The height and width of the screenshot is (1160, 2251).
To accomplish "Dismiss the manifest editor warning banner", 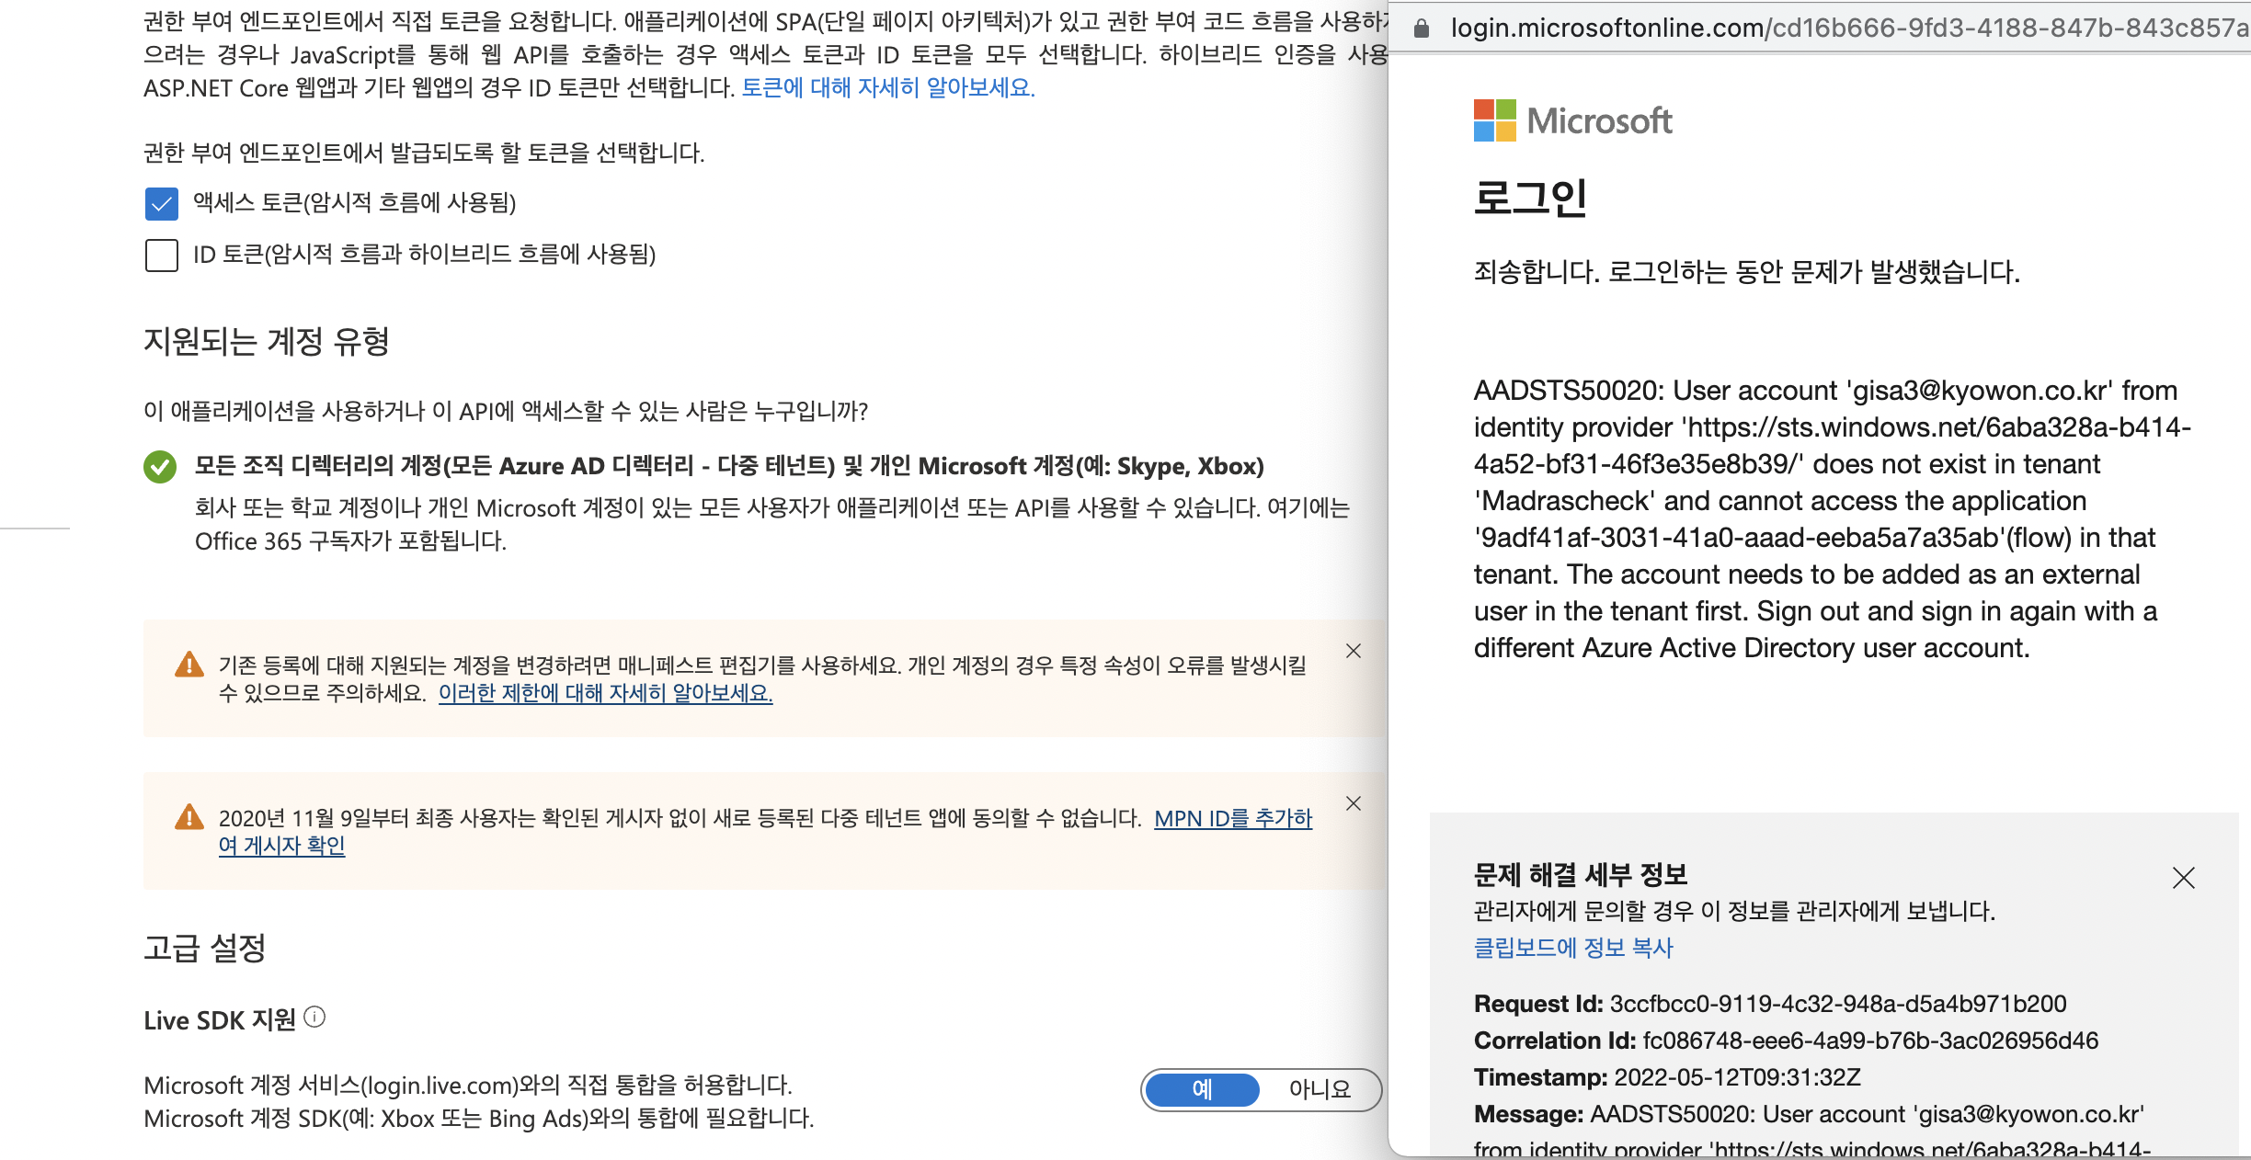I will coord(1354,652).
